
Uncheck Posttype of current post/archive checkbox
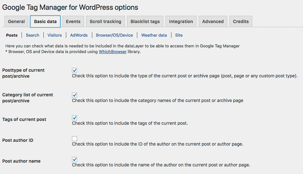(x=74, y=70)
